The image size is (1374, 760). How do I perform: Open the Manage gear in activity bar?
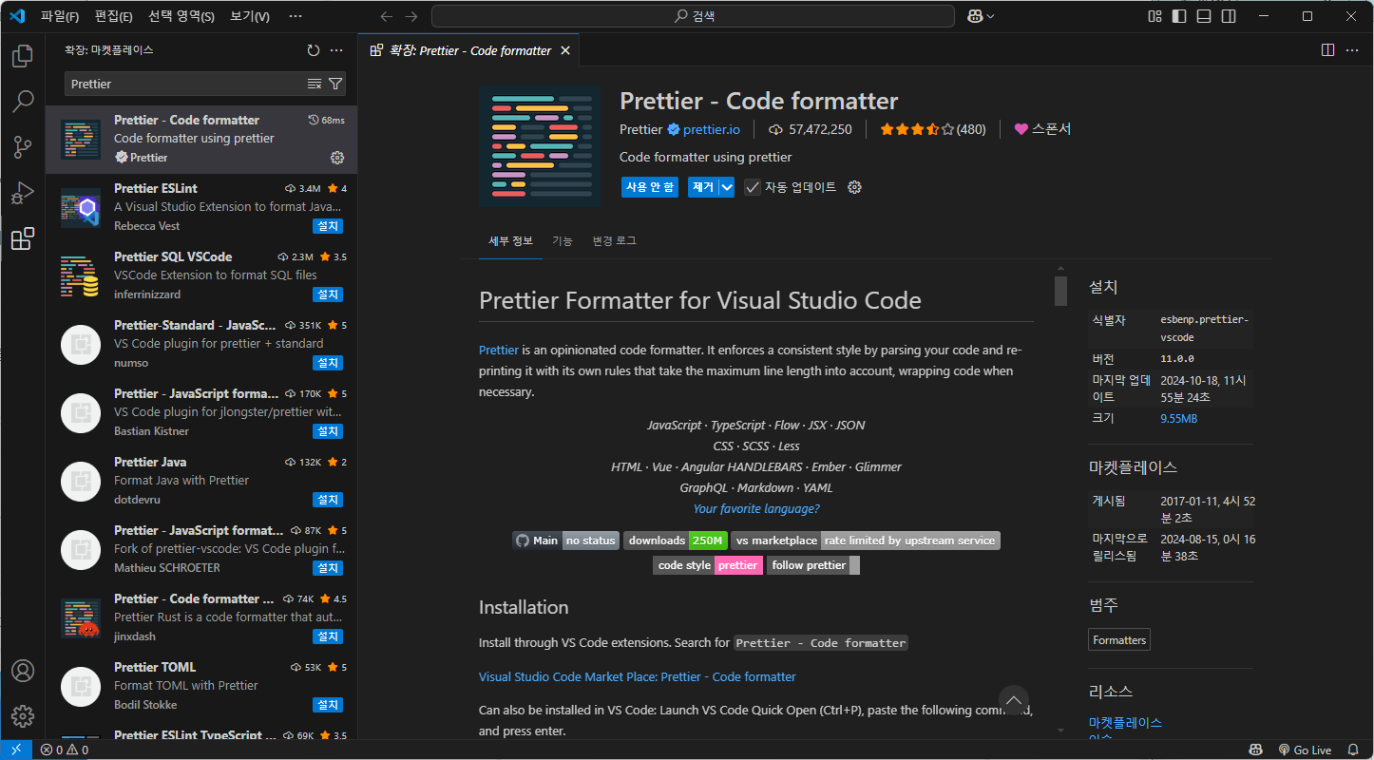[x=23, y=716]
